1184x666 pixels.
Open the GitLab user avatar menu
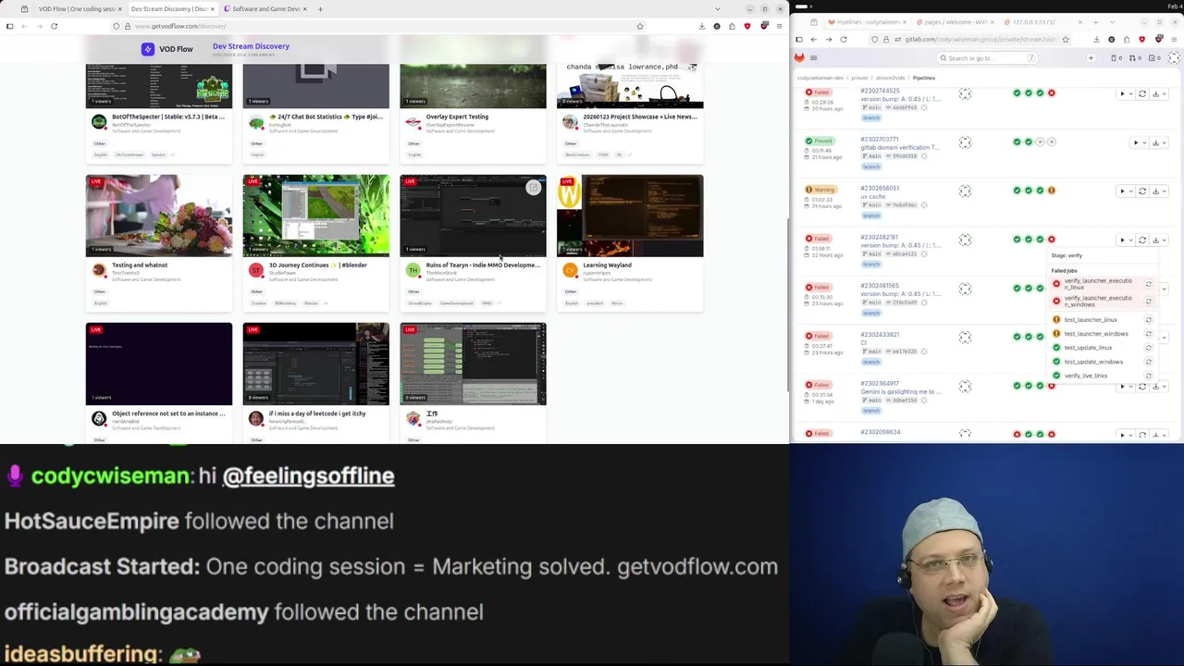(x=1174, y=58)
